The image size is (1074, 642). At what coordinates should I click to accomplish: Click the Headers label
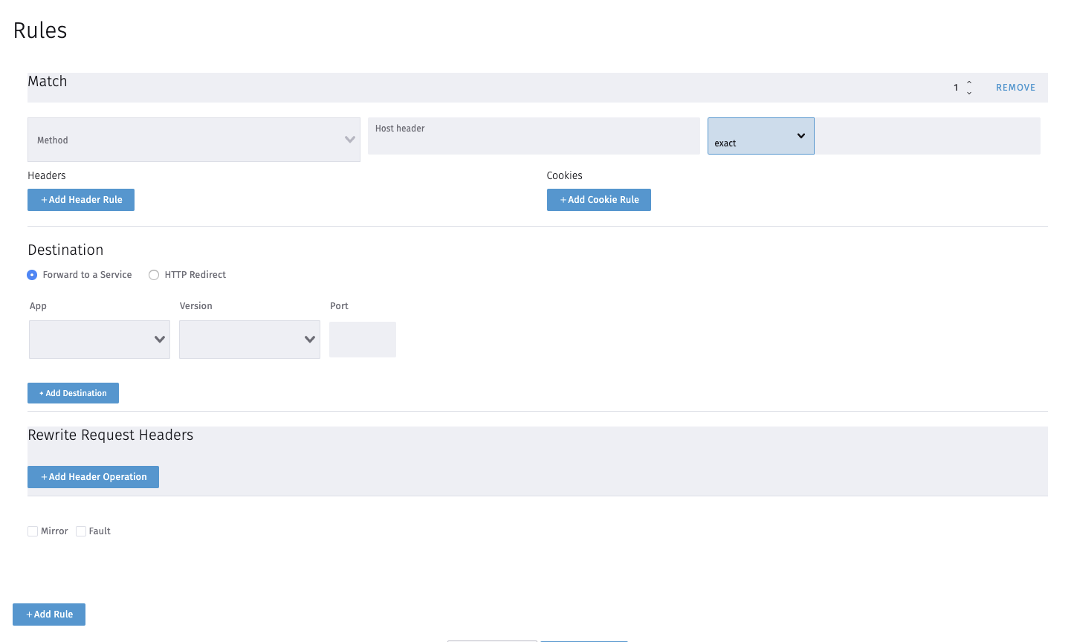click(x=47, y=175)
